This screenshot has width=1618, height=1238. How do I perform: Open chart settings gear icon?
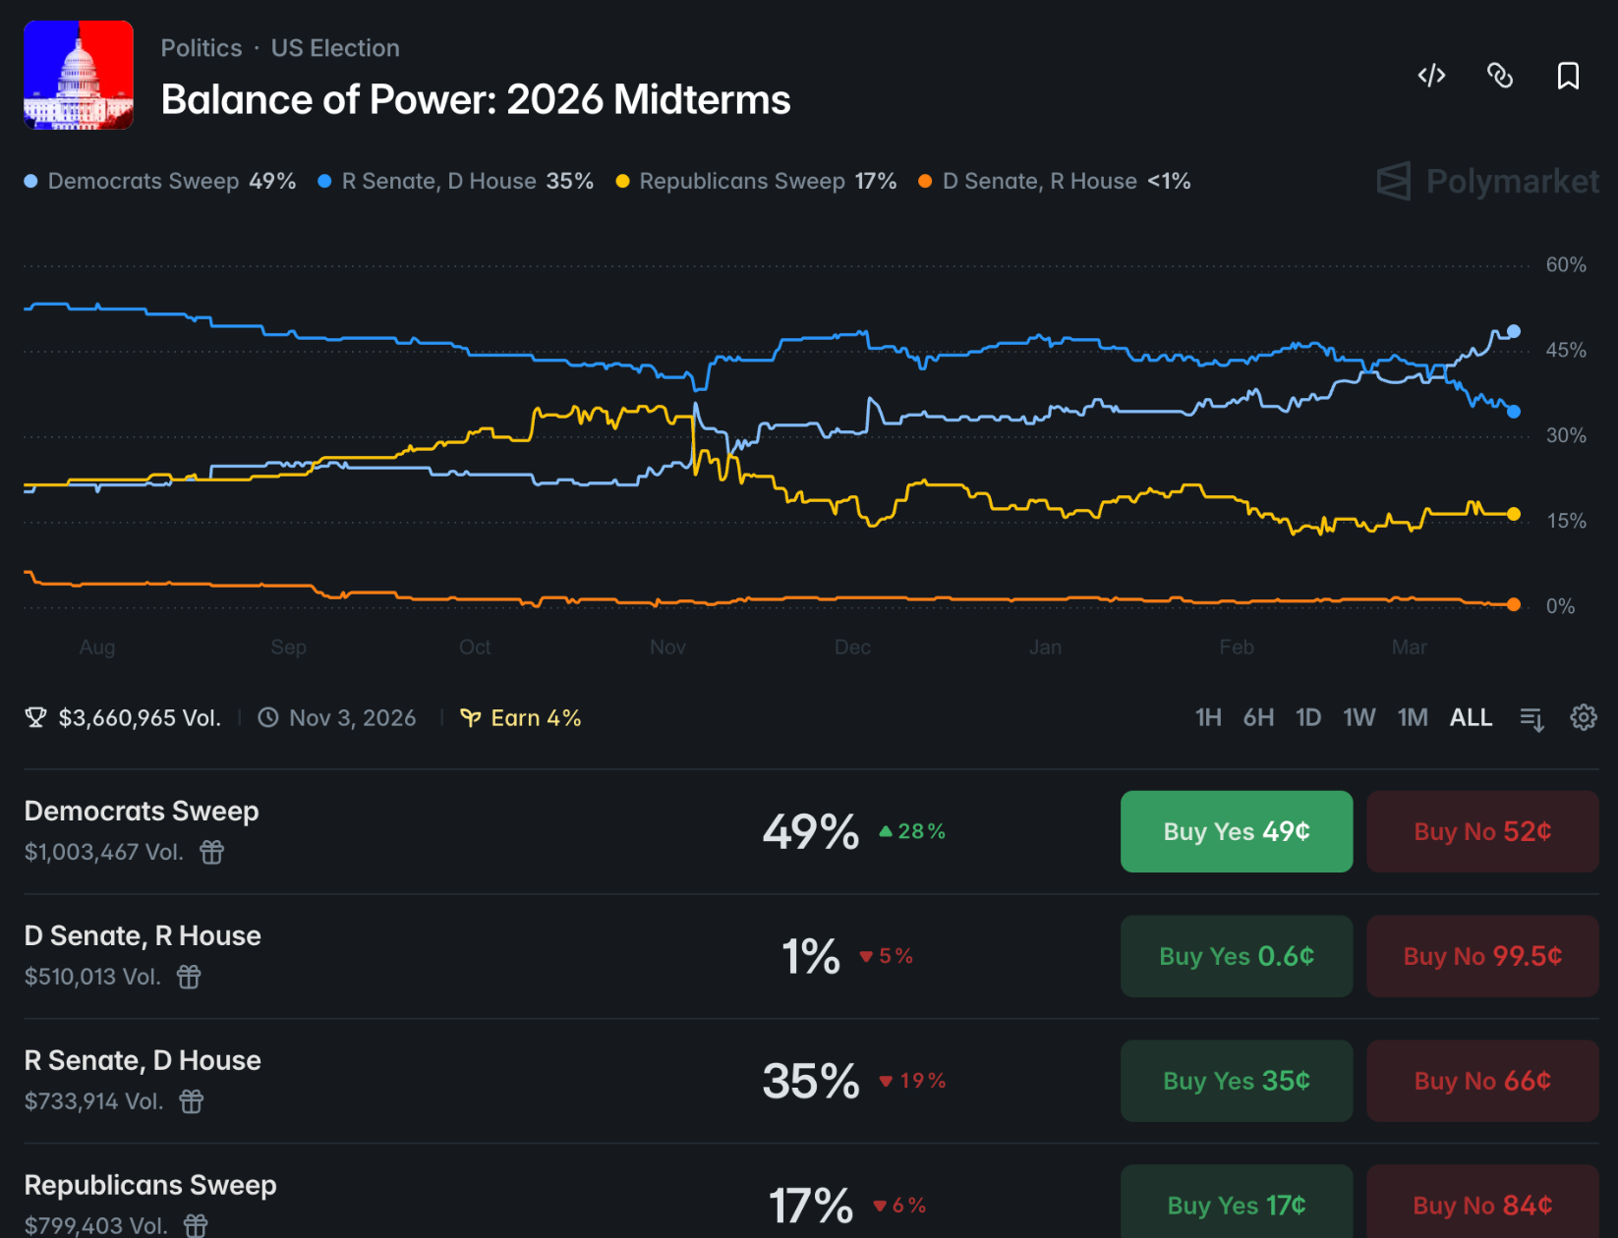[x=1583, y=717]
